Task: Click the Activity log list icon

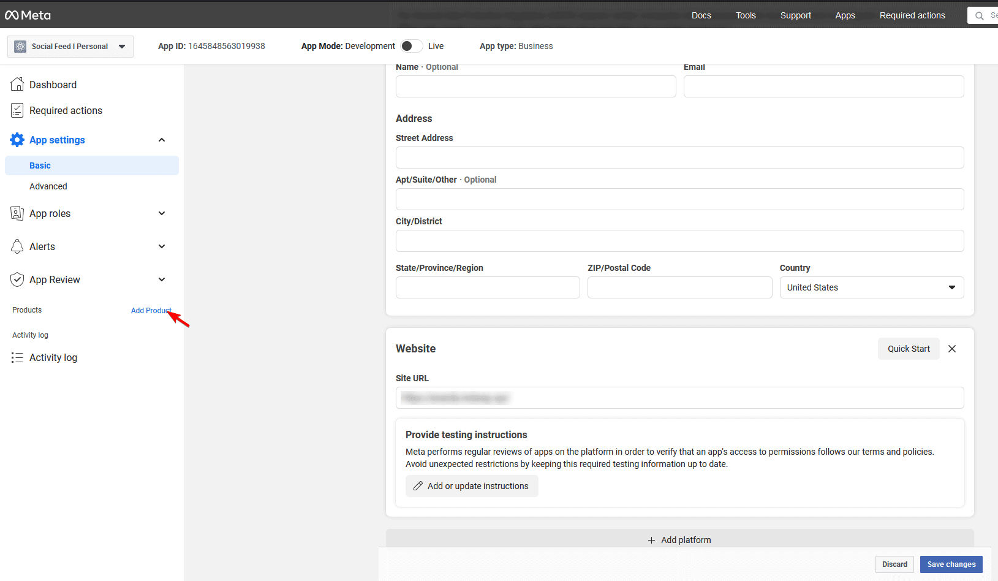Action: [17, 357]
